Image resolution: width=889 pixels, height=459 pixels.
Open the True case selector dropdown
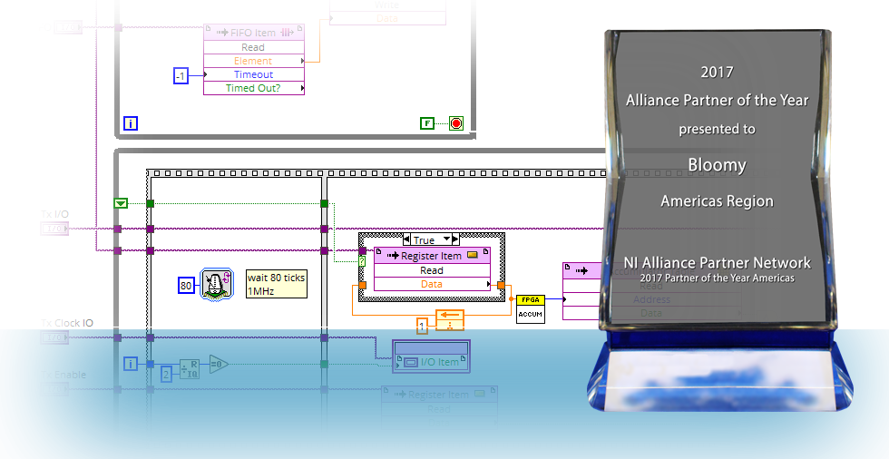(x=446, y=239)
